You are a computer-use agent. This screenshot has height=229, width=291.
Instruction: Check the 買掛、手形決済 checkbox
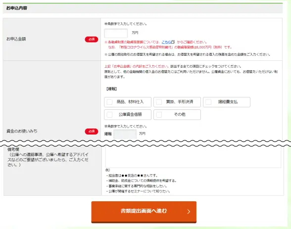(x=159, y=102)
